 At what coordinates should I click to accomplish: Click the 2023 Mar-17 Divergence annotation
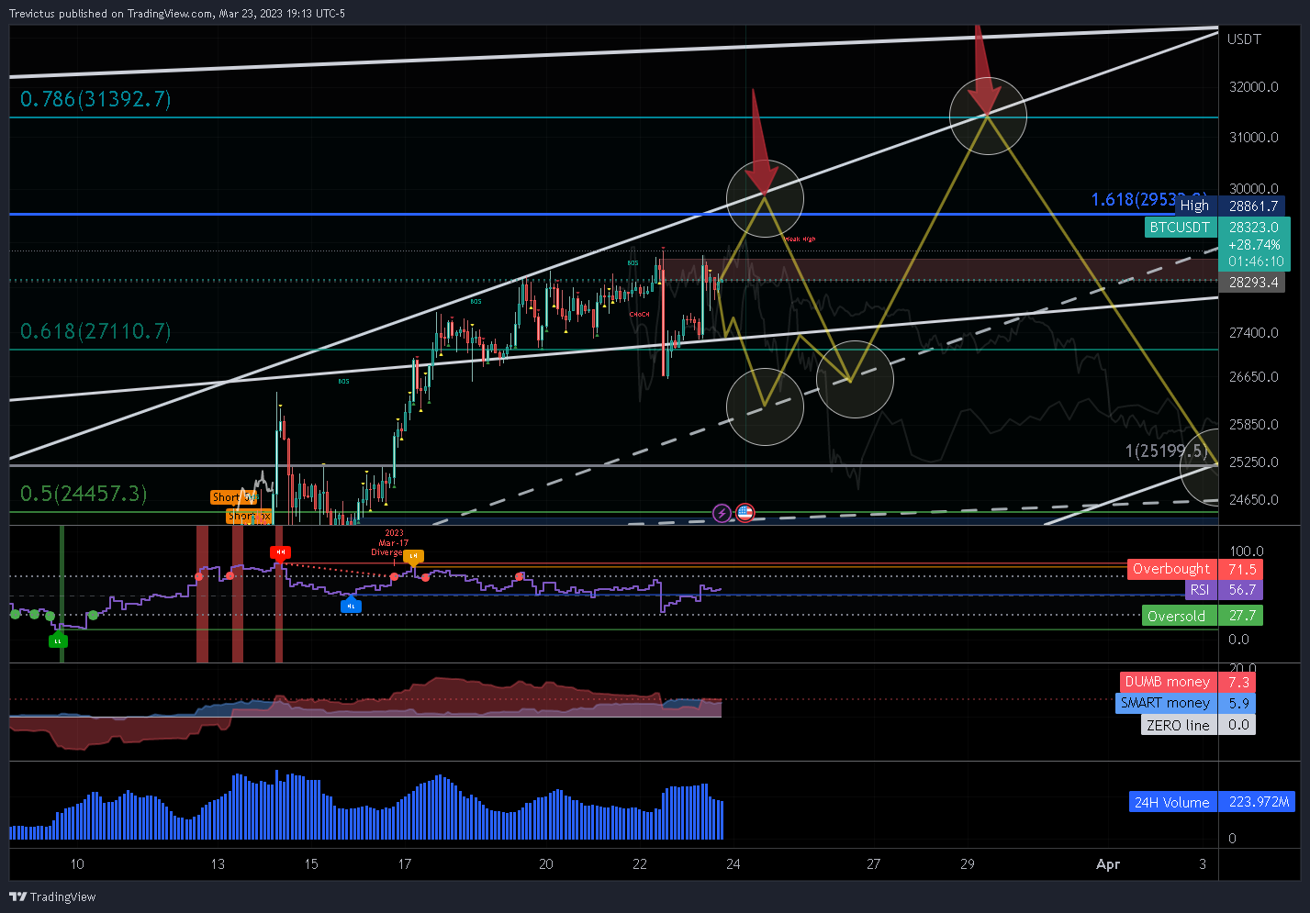coord(390,542)
